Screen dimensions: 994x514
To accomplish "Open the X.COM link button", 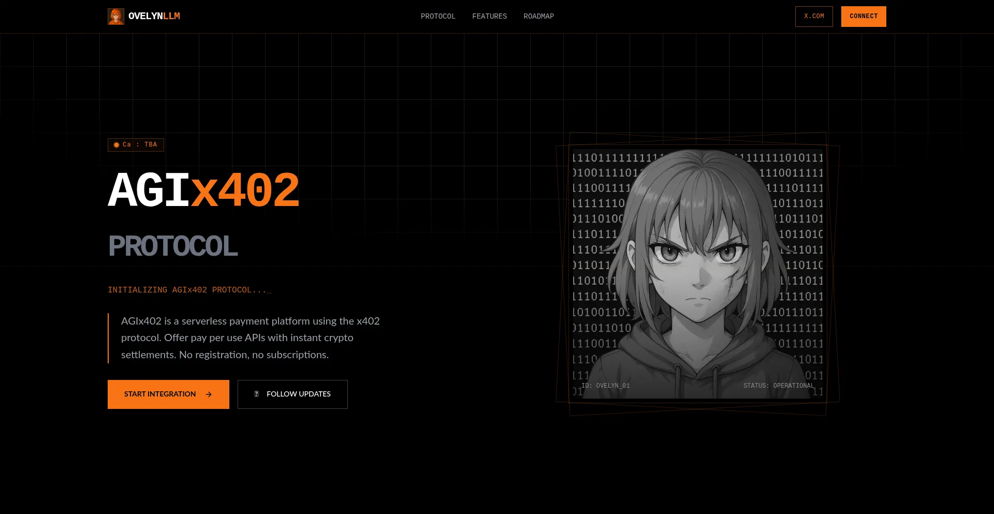I will 814,17.
